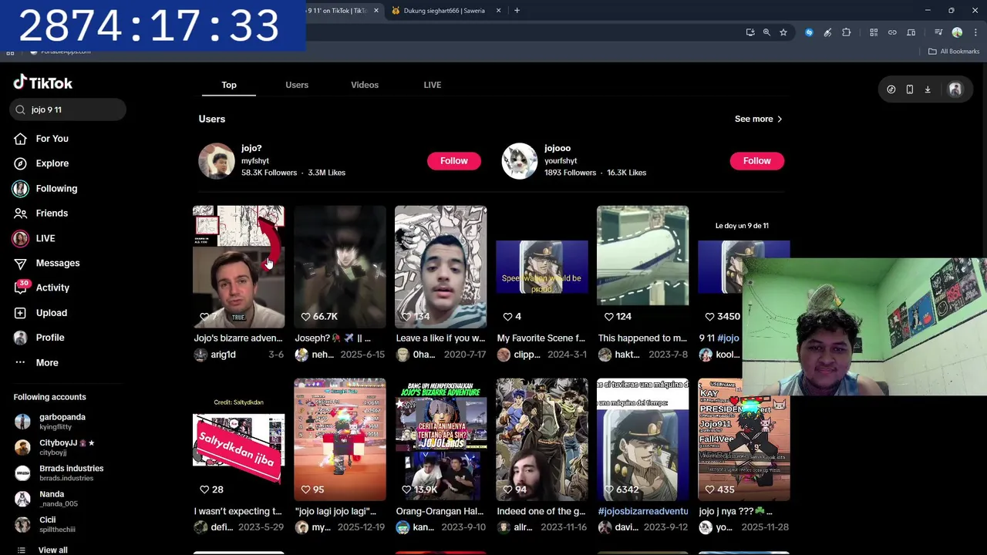Open video 'This happened to m...'

(x=642, y=267)
